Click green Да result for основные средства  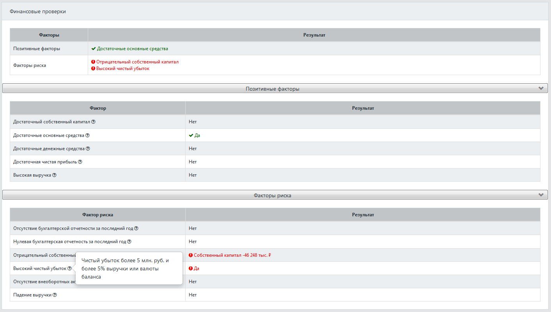(x=197, y=135)
